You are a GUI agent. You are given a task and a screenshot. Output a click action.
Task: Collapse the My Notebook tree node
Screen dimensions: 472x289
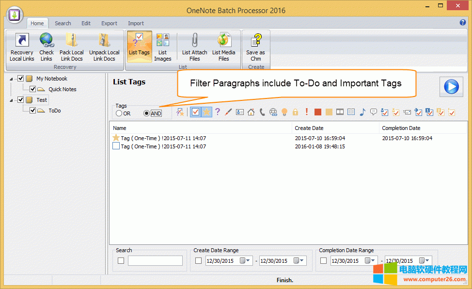pos(12,79)
